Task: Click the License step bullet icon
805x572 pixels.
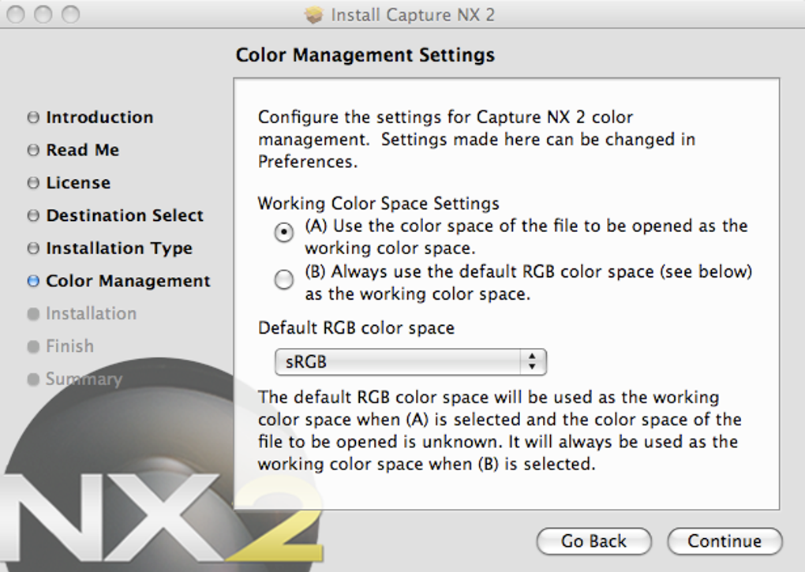Action: (x=33, y=183)
